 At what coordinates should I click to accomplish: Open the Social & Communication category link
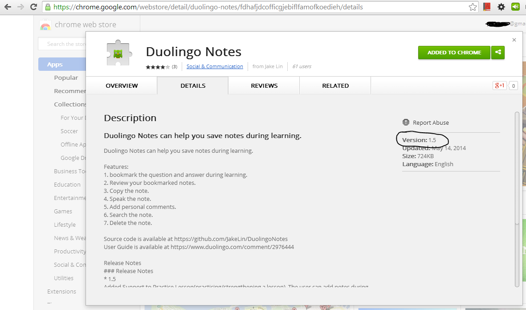point(215,66)
